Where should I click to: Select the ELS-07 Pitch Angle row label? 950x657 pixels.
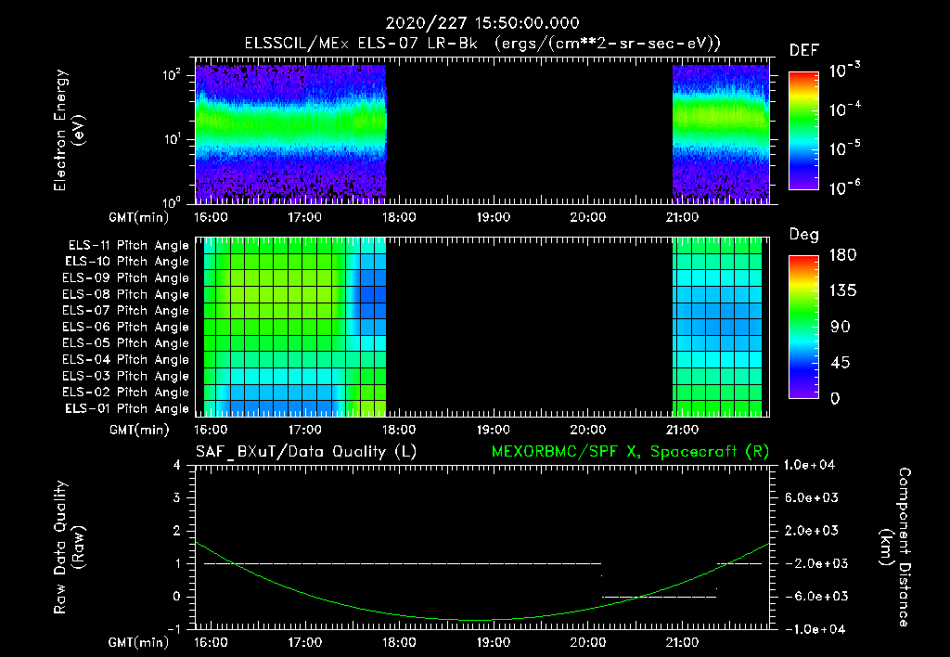click(x=125, y=310)
